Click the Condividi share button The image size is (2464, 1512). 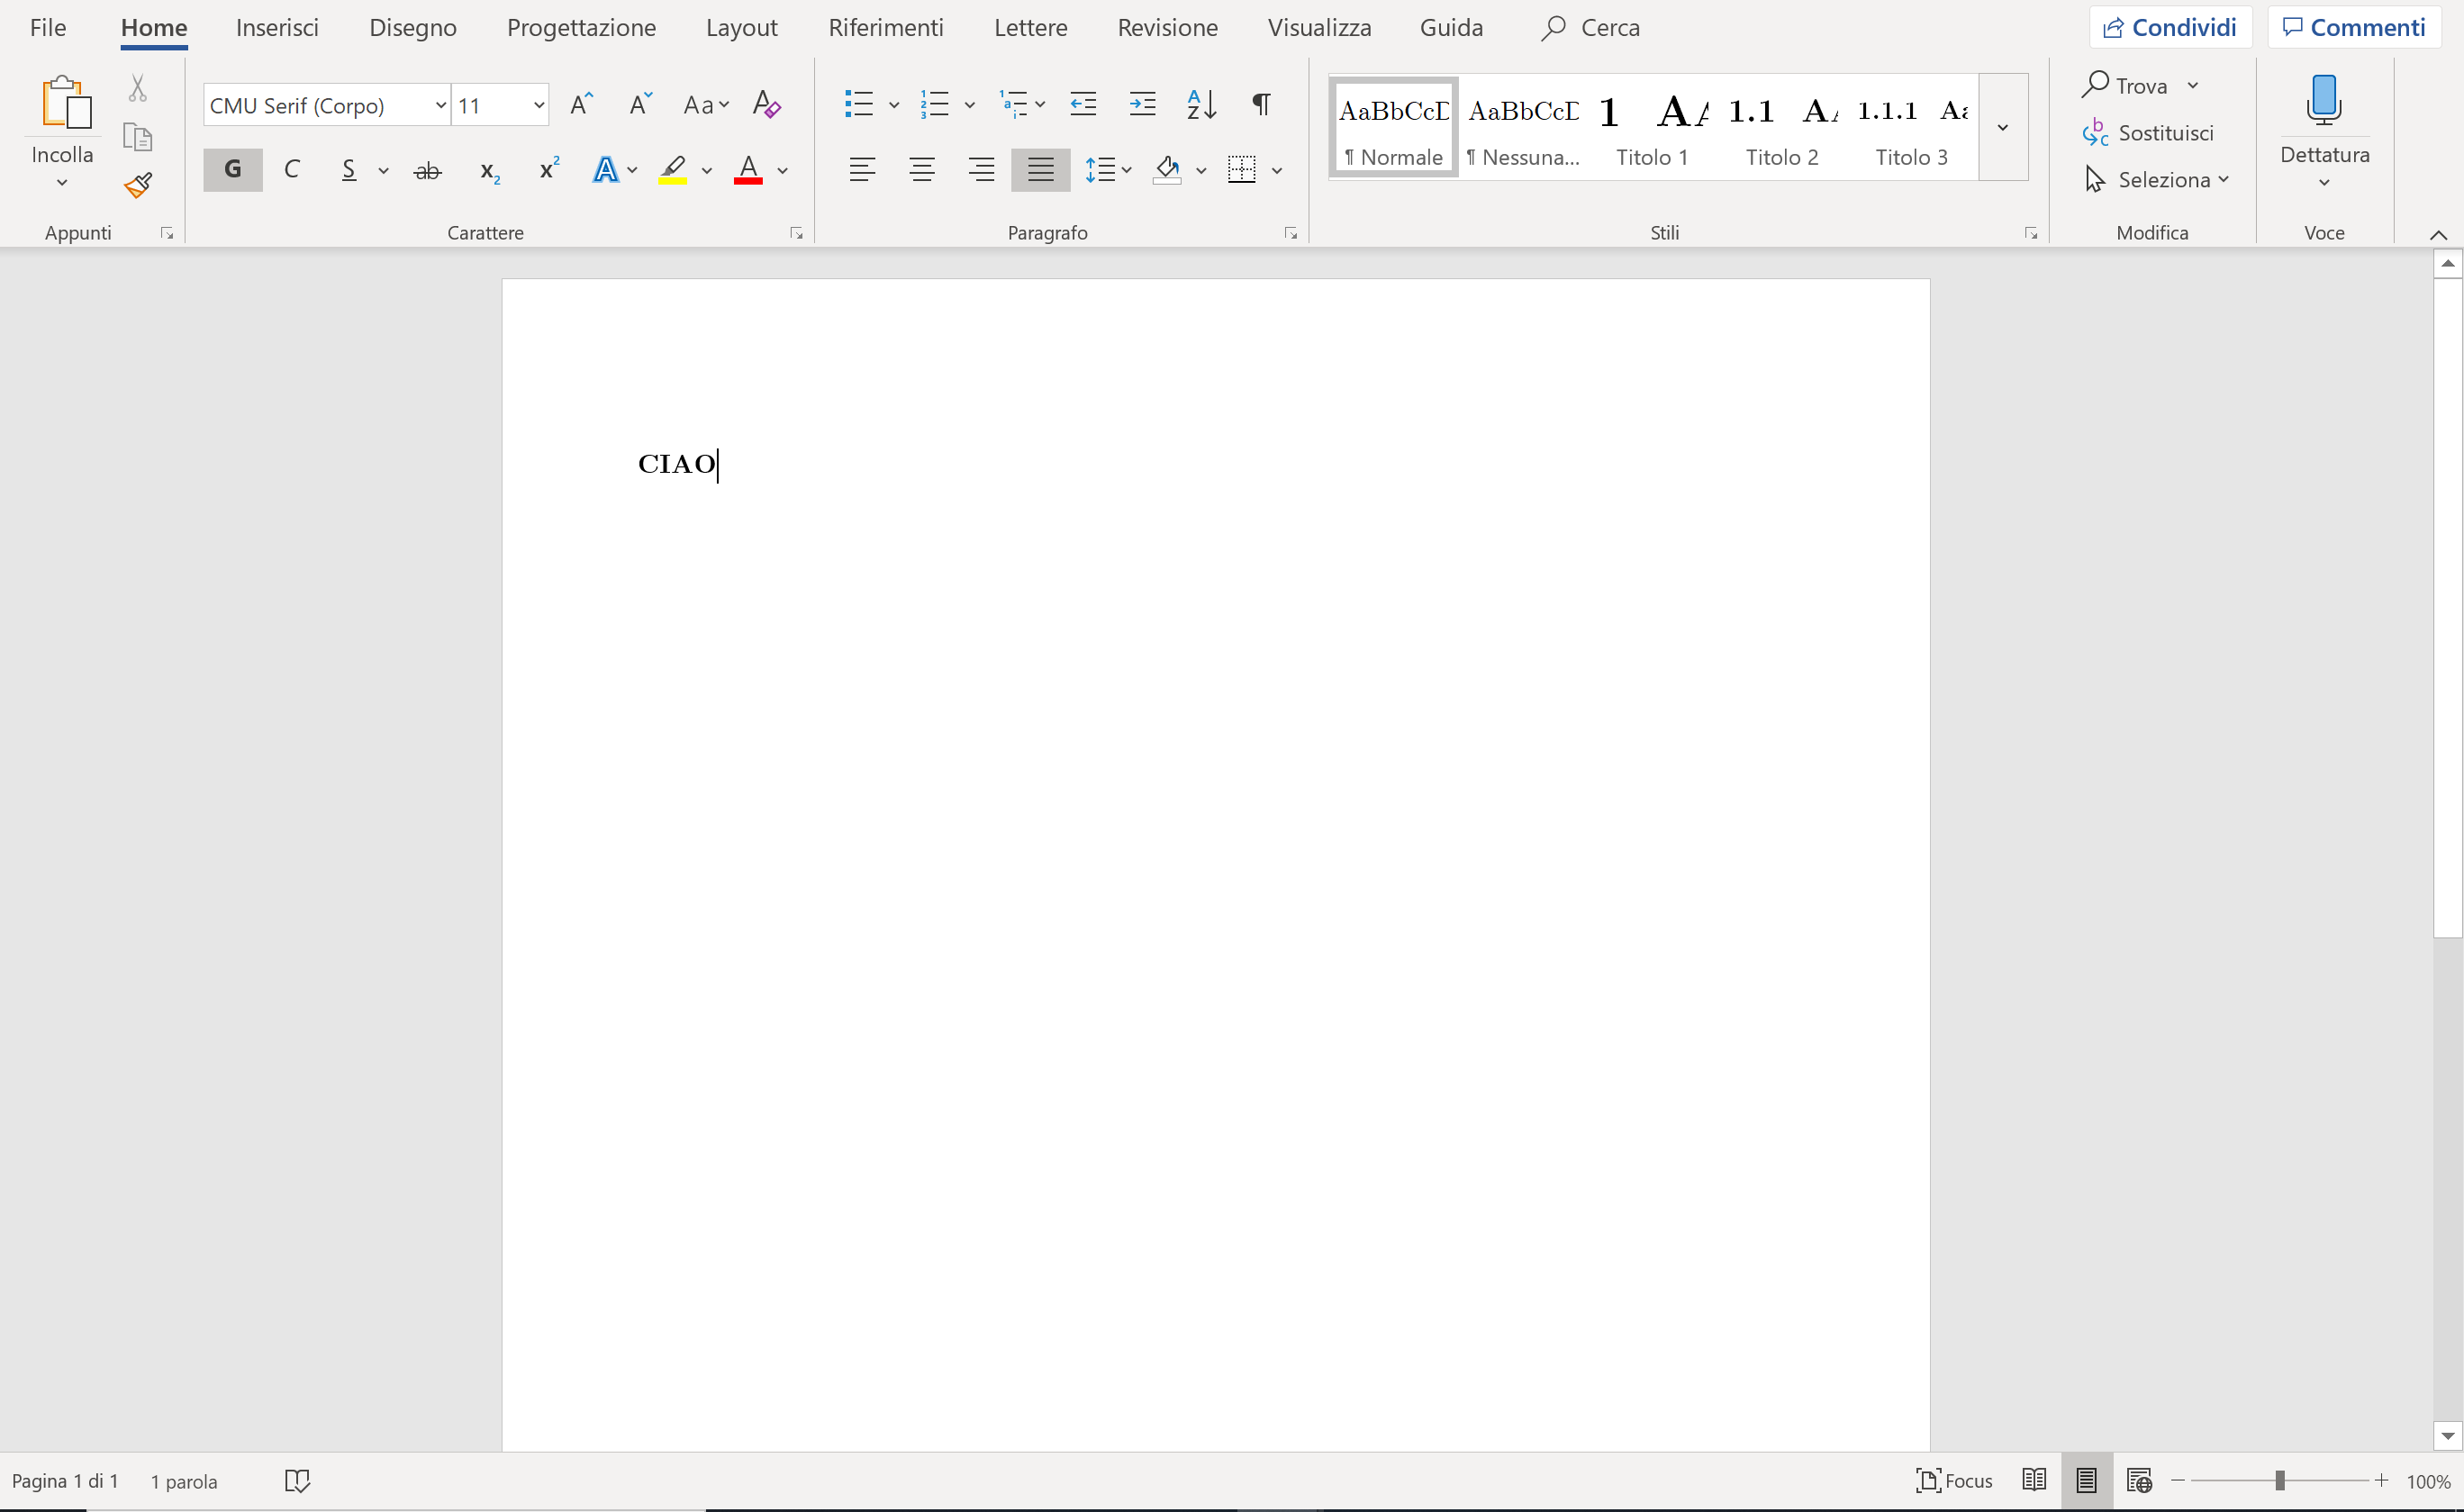[x=2170, y=27]
